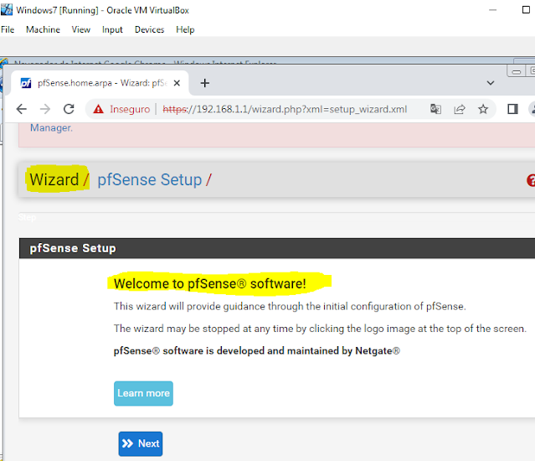The image size is (535, 461).
Task: Bookmark this page with the star
Action: point(483,109)
